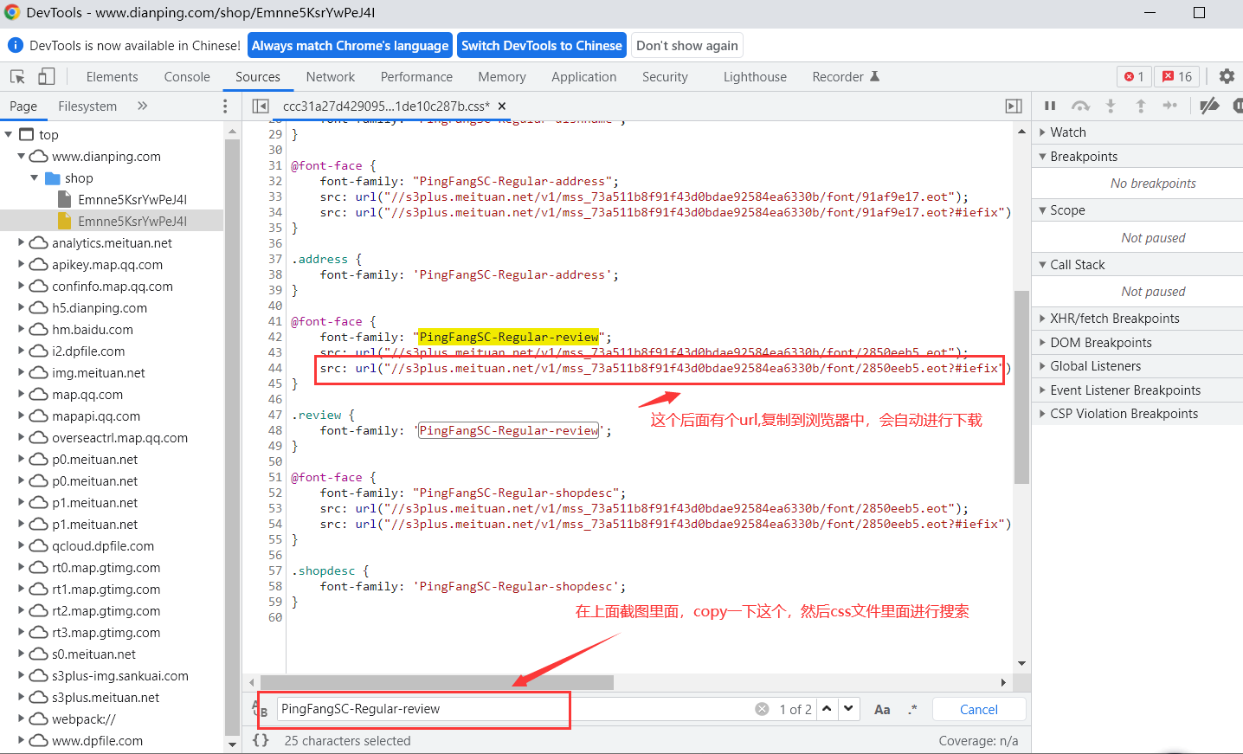The width and height of the screenshot is (1243, 754).
Task: Activate the inspect element picker icon
Action: tap(17, 76)
